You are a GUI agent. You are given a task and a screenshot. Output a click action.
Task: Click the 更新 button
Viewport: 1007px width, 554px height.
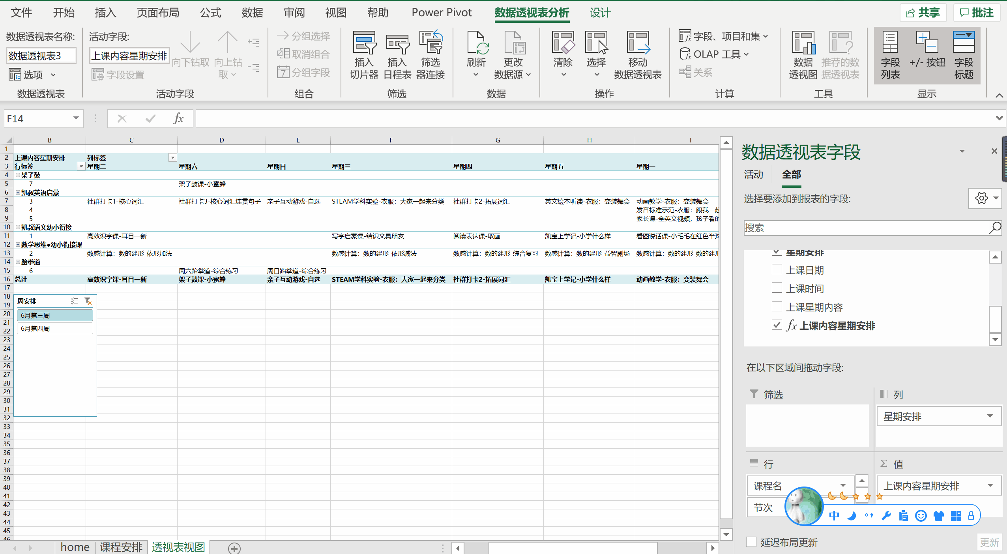[x=989, y=542]
